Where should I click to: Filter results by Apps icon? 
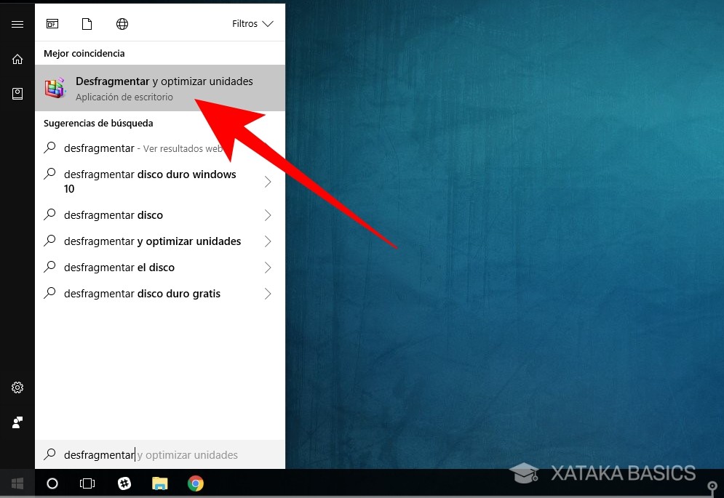click(x=52, y=24)
